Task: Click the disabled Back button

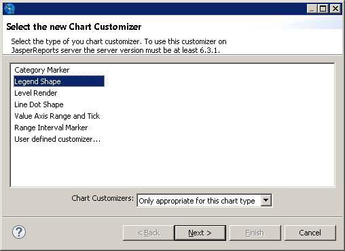Action: click(x=149, y=233)
